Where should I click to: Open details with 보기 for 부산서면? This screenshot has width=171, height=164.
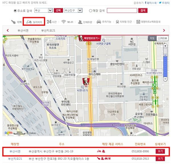(160, 151)
